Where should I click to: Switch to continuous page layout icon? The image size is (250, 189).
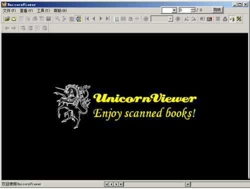coord(117,19)
